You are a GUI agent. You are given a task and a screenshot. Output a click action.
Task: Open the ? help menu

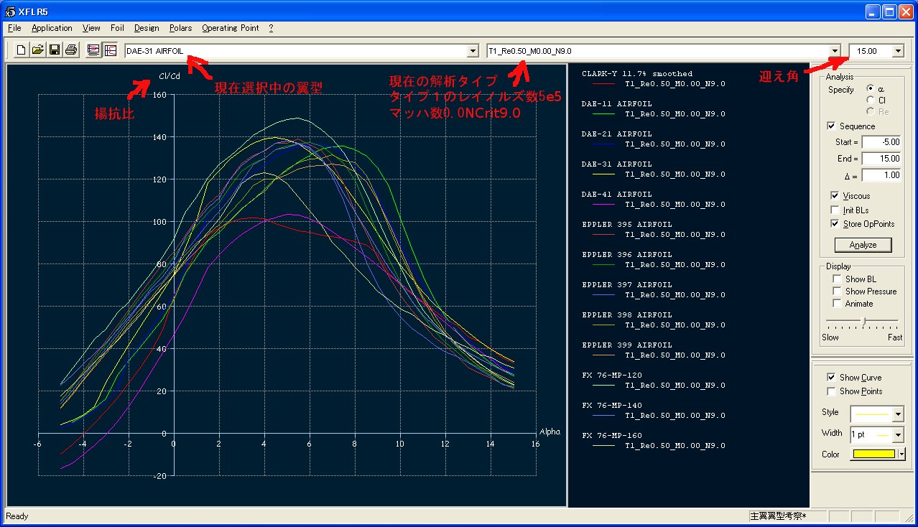click(271, 28)
